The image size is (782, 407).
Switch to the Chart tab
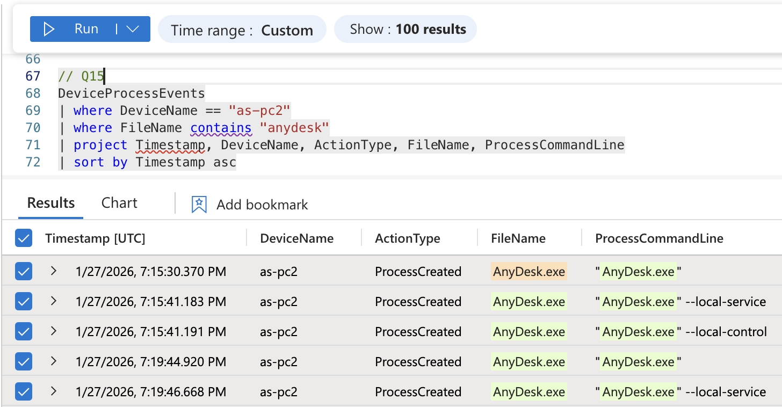pyautogui.click(x=119, y=203)
